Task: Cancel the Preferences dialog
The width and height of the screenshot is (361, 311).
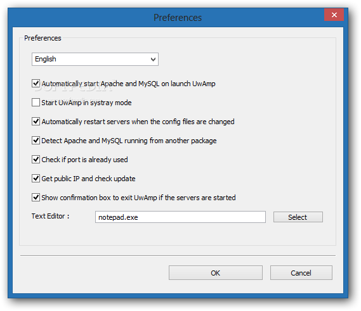Action: tap(301, 273)
